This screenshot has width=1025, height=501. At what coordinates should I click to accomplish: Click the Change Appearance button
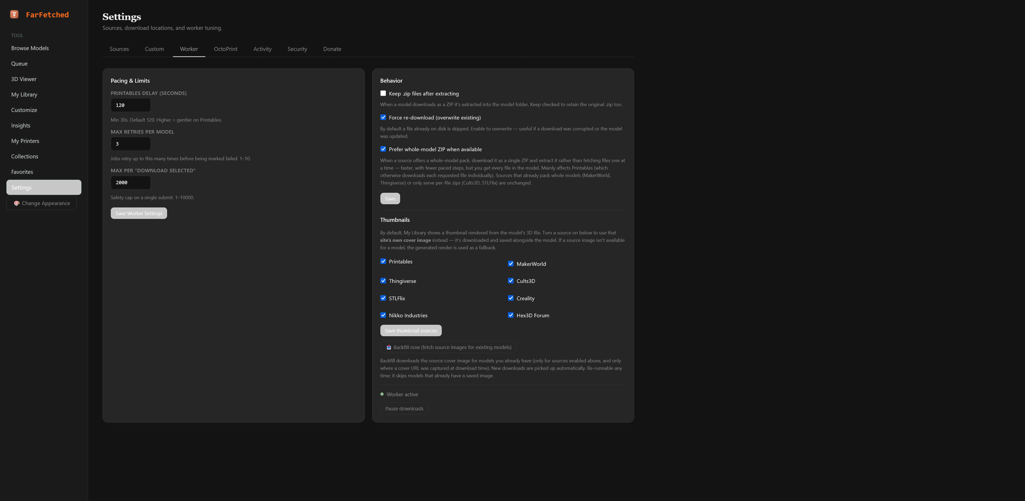[x=42, y=203]
